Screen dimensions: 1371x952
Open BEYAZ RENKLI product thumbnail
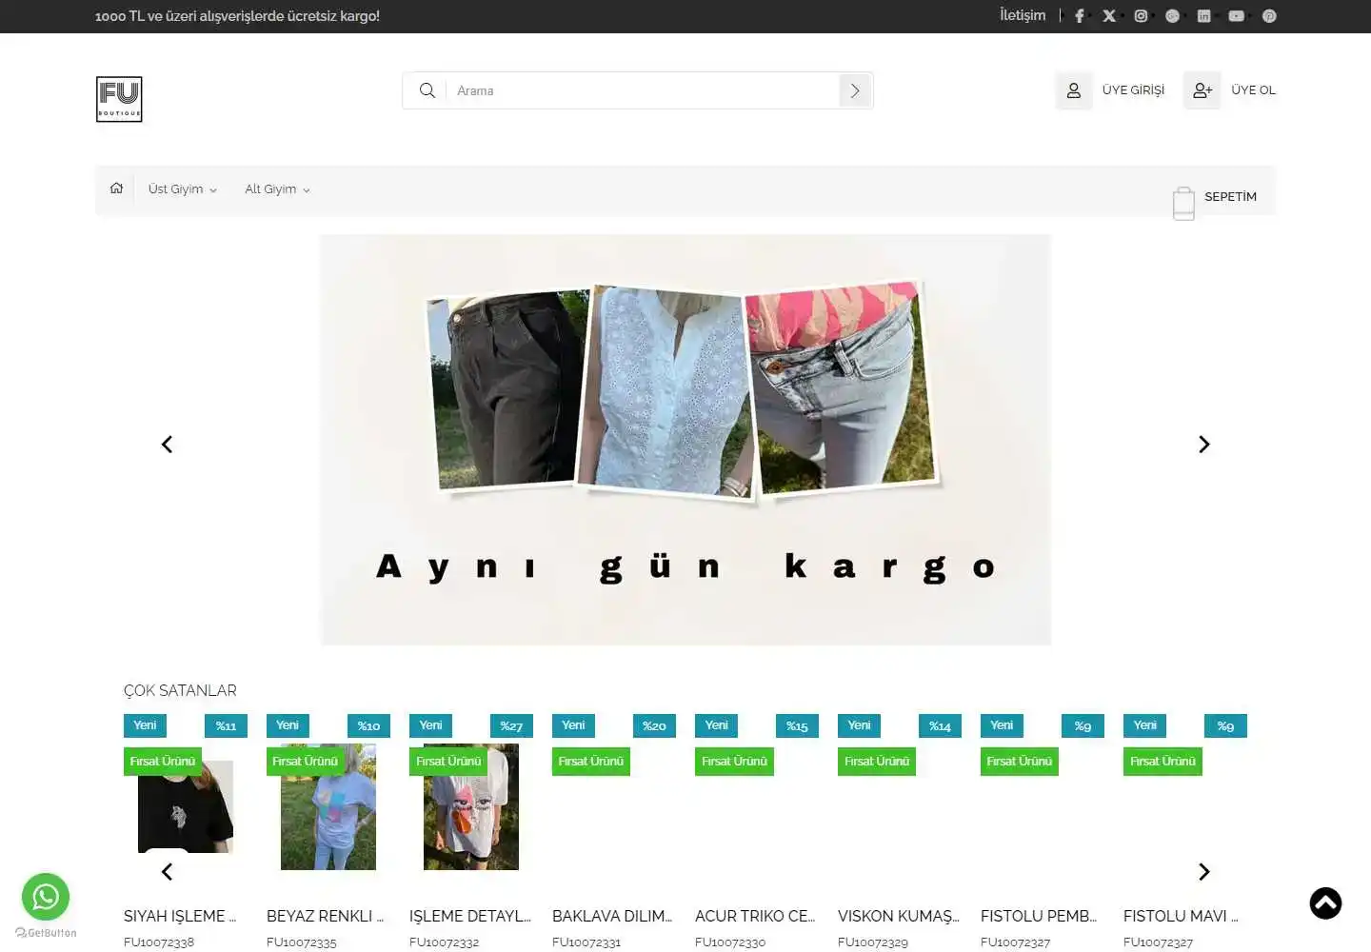328,806
